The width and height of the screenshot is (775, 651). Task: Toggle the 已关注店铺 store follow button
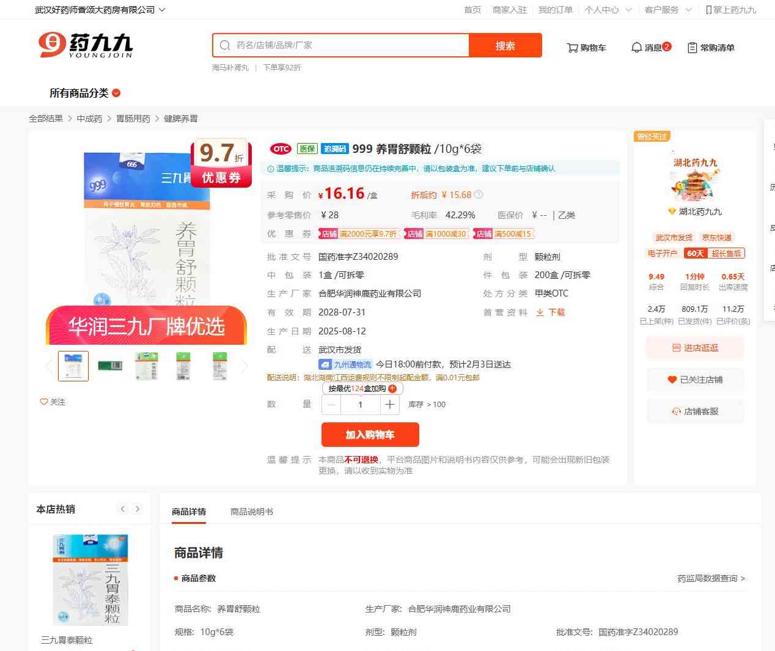coord(695,380)
